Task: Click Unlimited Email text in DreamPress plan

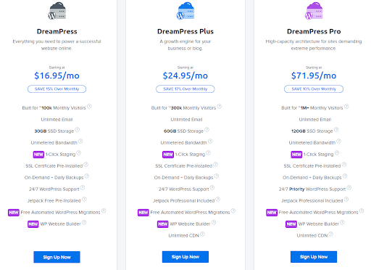Action: click(x=57, y=120)
